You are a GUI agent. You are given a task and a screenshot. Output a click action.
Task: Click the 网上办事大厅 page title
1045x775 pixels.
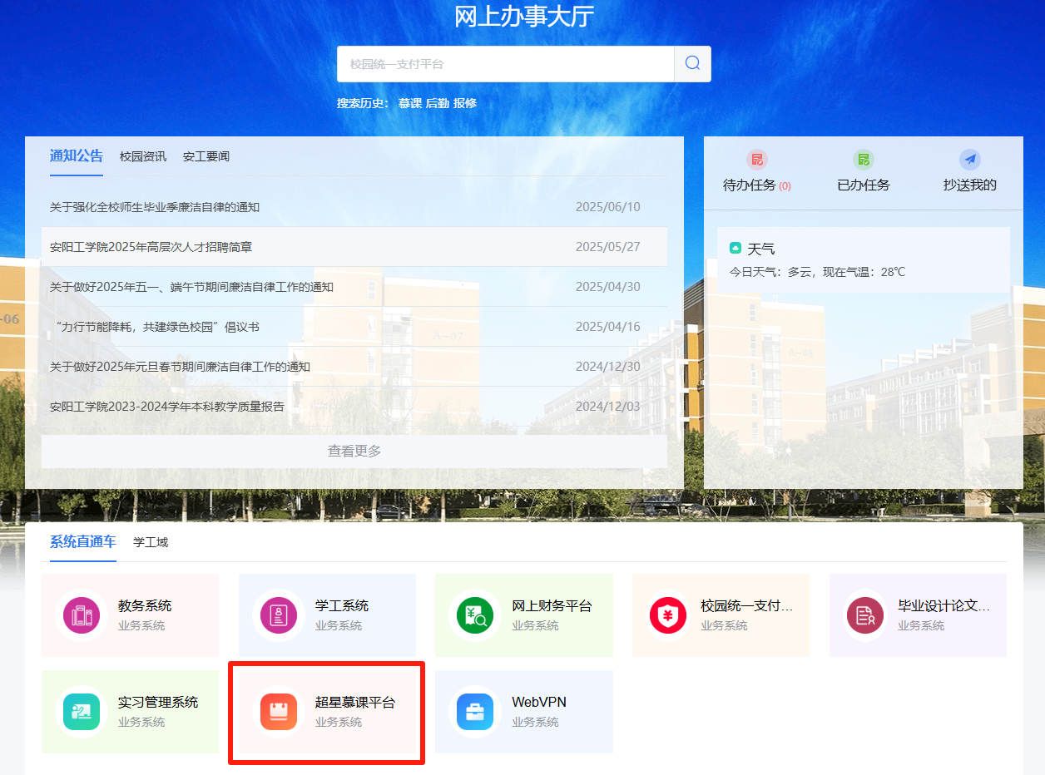[x=524, y=16]
